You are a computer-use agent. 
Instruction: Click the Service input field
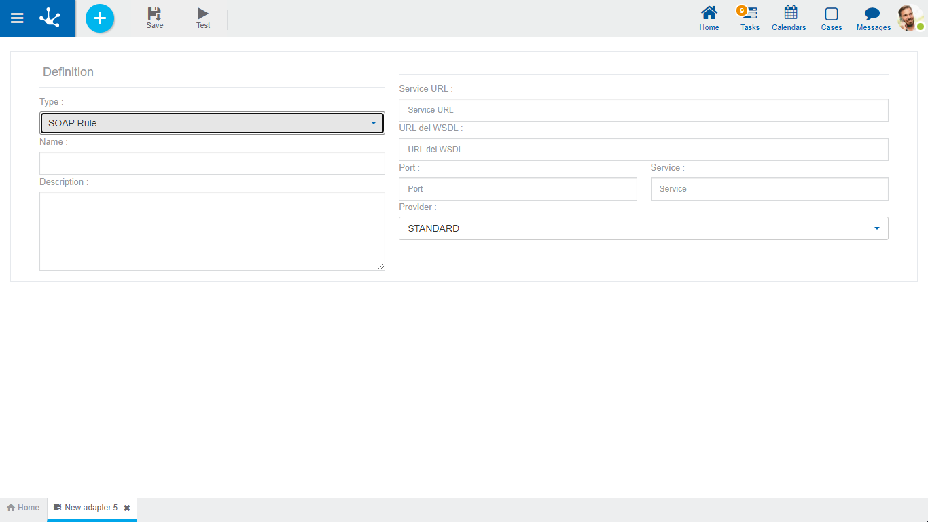point(769,189)
